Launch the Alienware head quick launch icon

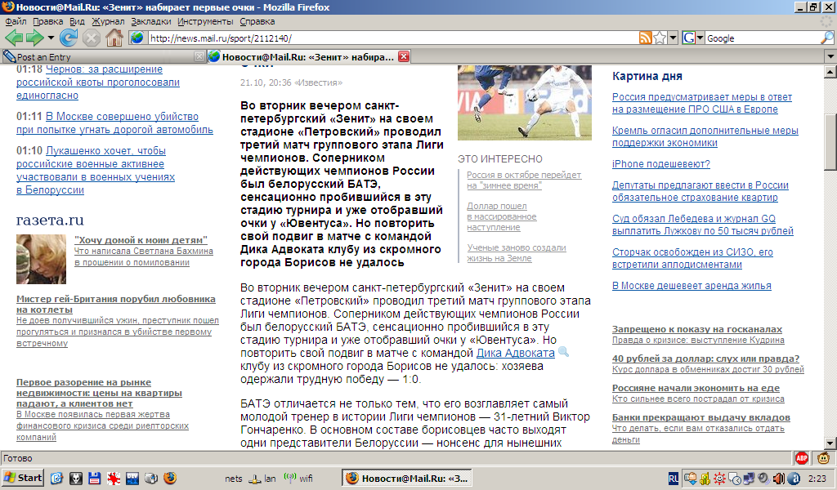point(76,479)
